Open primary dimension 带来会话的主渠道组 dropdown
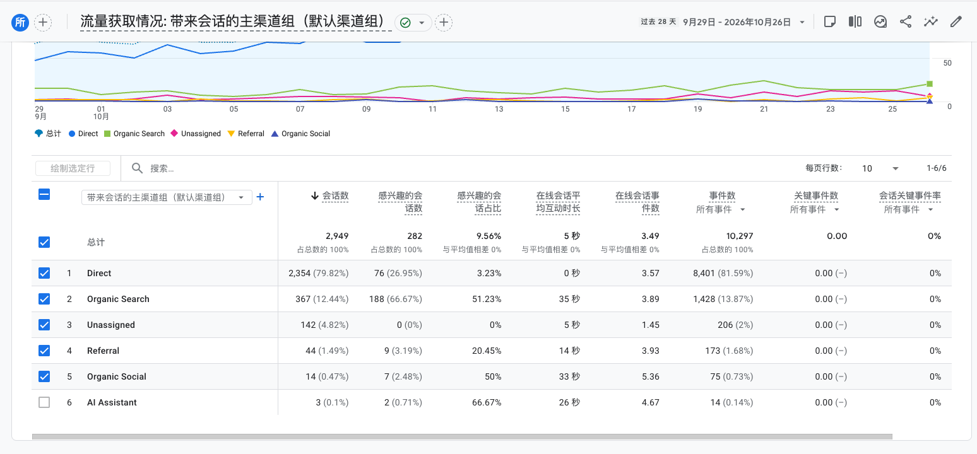The image size is (977, 454). (x=167, y=197)
